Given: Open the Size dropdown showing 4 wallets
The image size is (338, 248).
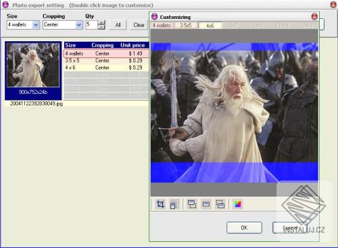Looking at the screenshot, I should tap(36, 25).
